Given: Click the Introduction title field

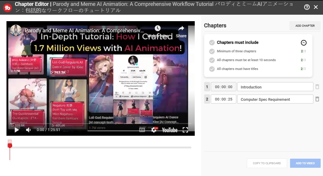Looking at the screenshot, I should pos(275,87).
